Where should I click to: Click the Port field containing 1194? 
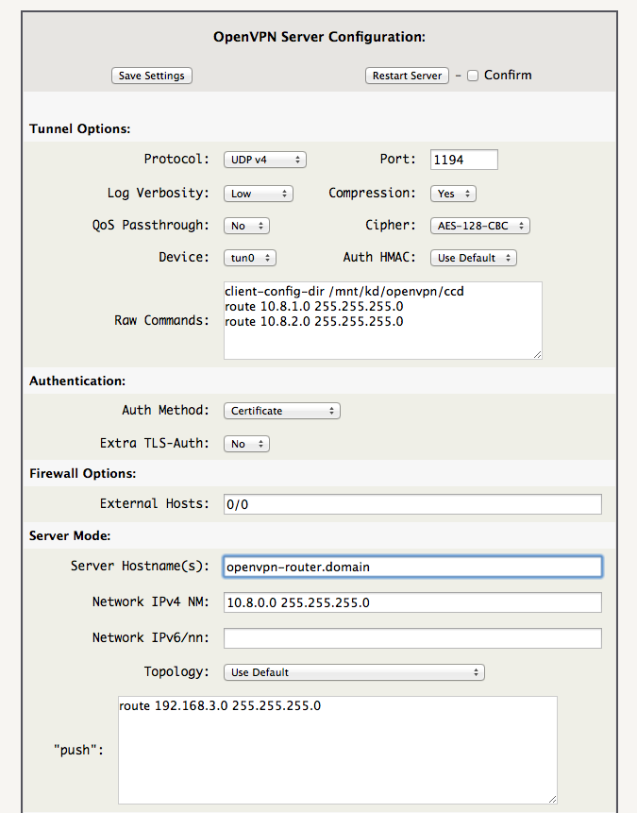[x=464, y=160]
